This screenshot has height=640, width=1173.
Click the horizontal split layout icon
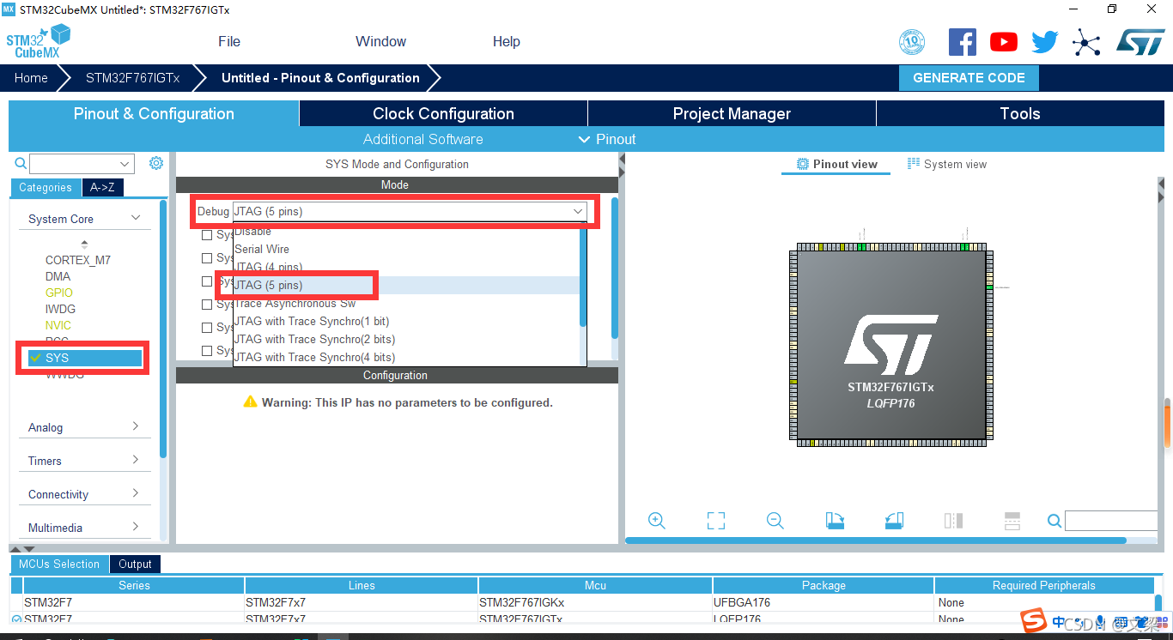pos(1012,520)
